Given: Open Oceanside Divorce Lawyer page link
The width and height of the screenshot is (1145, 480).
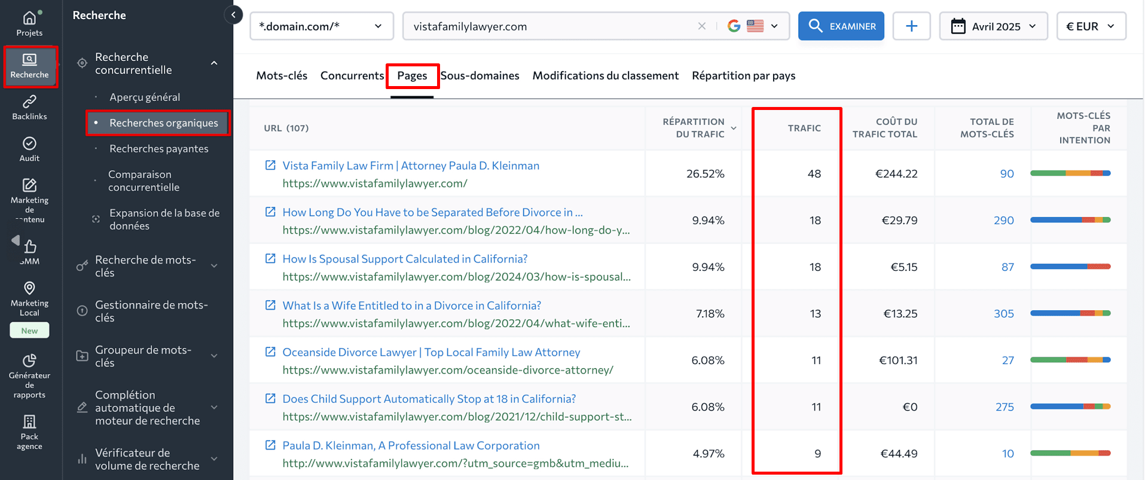Looking at the screenshot, I should (431, 352).
